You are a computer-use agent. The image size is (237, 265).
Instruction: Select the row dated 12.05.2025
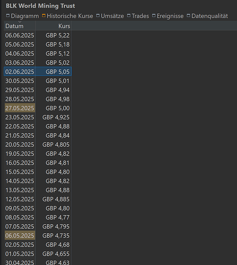pos(38,199)
